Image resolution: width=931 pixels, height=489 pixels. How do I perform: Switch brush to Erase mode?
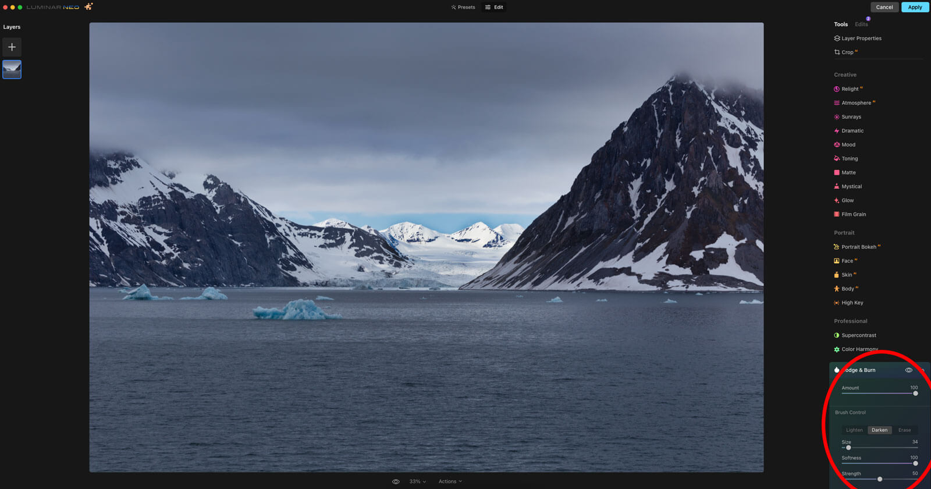click(x=904, y=430)
